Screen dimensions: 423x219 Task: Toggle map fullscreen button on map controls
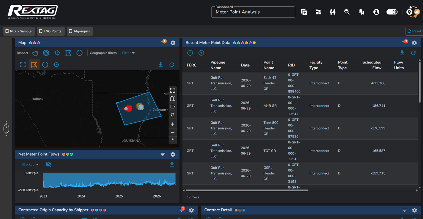[173, 90]
